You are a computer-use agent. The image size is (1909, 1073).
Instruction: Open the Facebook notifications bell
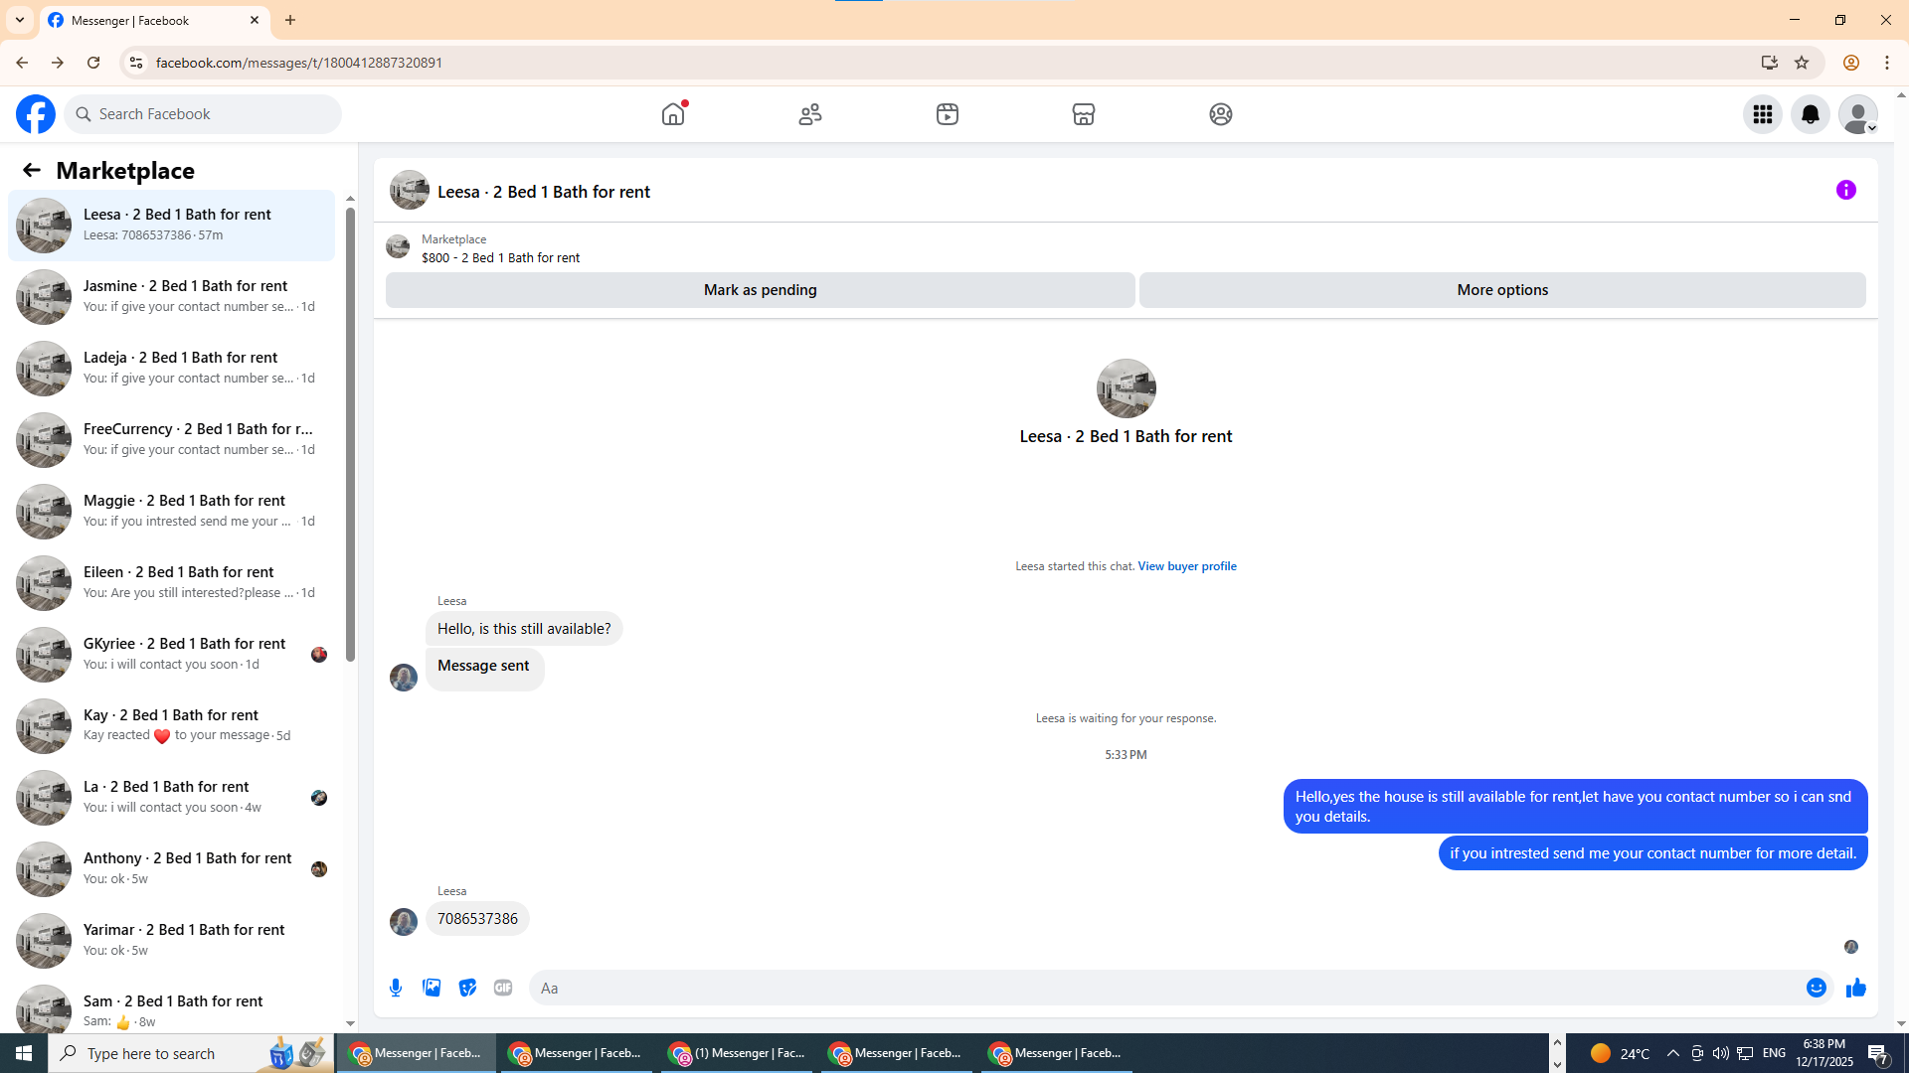1810,114
